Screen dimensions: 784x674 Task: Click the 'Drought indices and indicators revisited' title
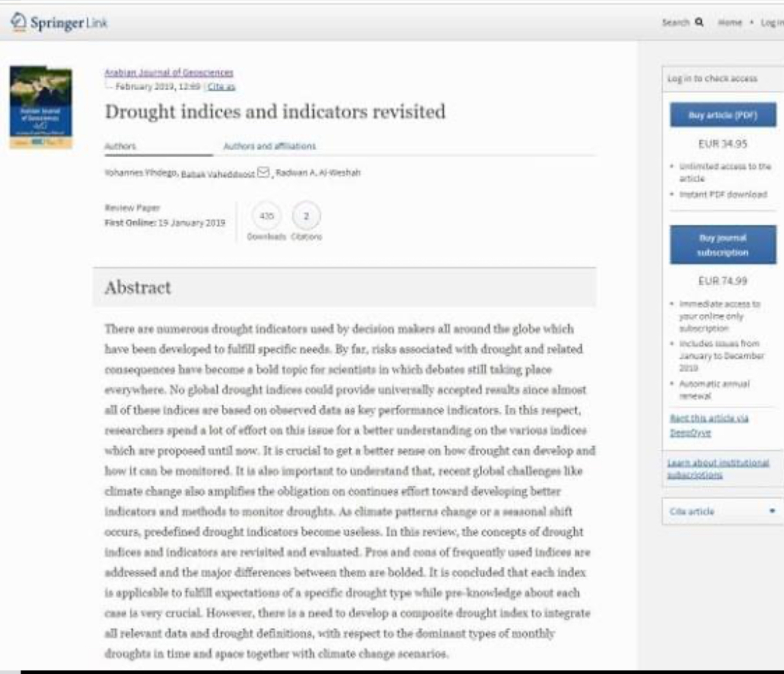[275, 112]
